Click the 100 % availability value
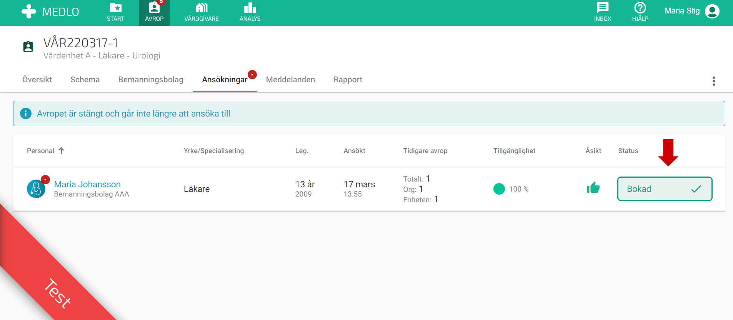Image resolution: width=733 pixels, height=320 pixels. (519, 189)
